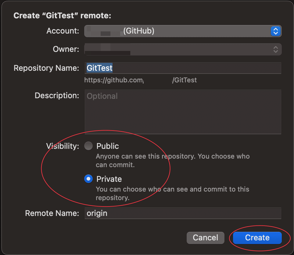Click the Remote Name field showing origin
The image size is (294, 255).
click(183, 213)
